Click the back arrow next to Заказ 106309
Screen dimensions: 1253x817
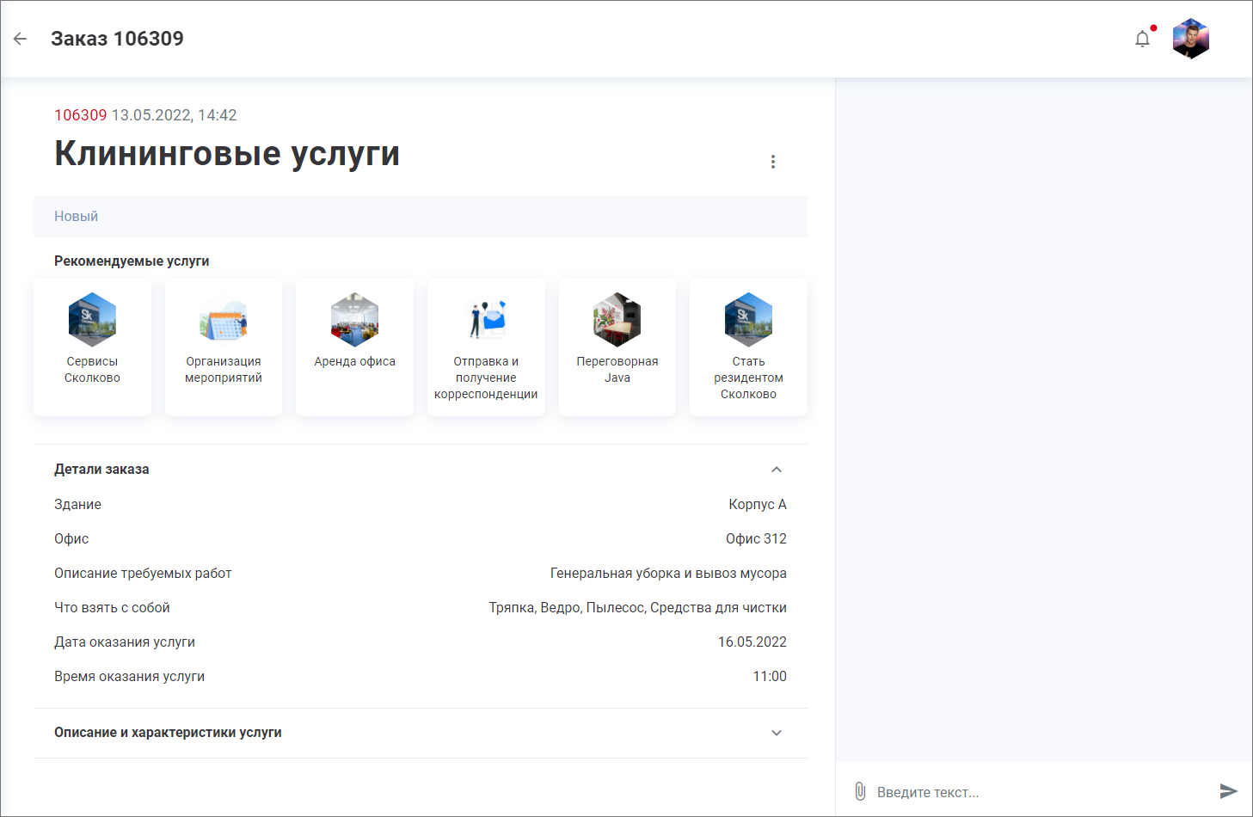click(x=21, y=39)
